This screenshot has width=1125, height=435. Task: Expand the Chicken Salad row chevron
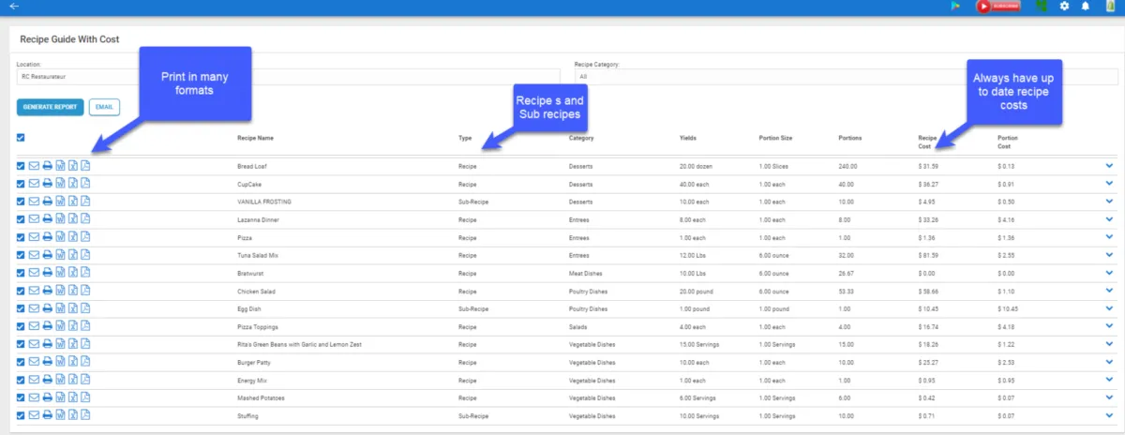(x=1109, y=291)
